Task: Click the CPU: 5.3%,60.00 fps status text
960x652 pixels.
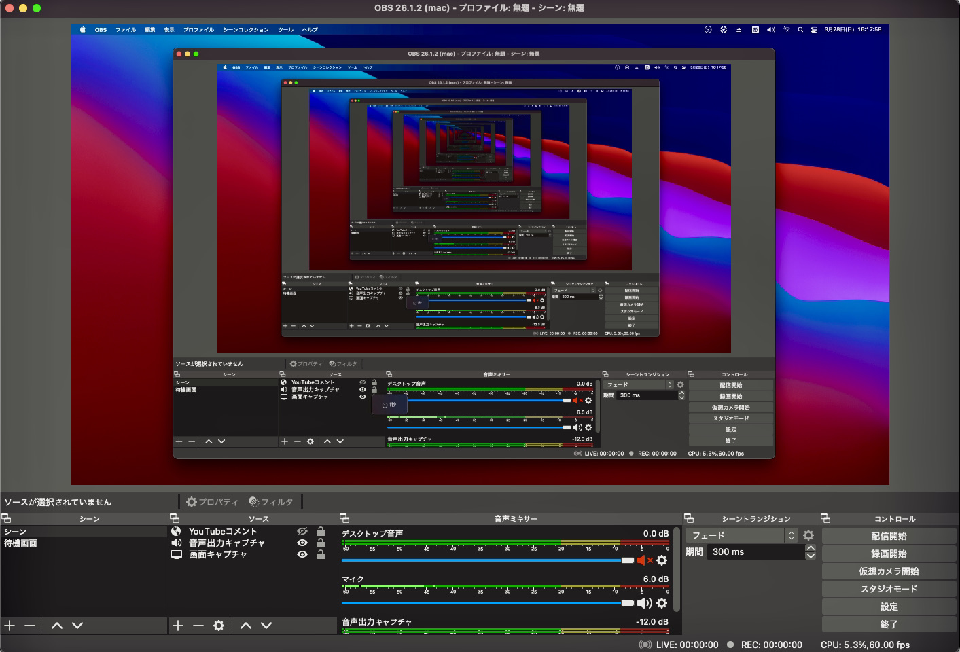Action: pyautogui.click(x=865, y=645)
